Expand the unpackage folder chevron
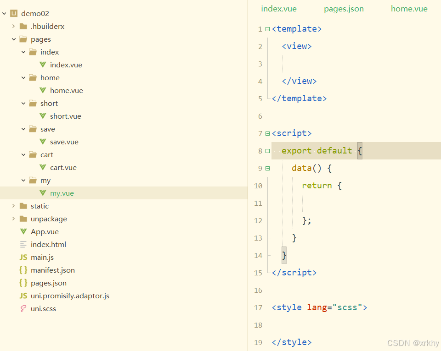This screenshot has width=441, height=351. pos(13,219)
